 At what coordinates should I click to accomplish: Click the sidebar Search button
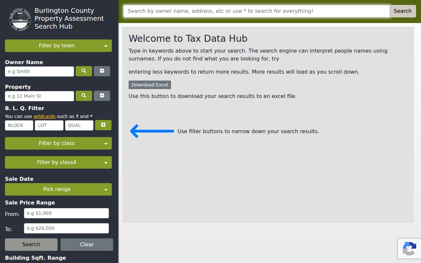click(31, 245)
